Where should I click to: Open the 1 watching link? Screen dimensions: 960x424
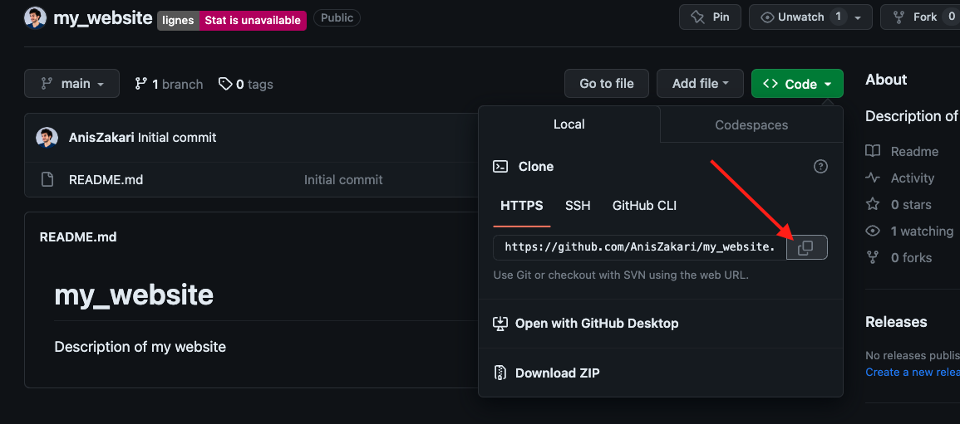tap(909, 231)
